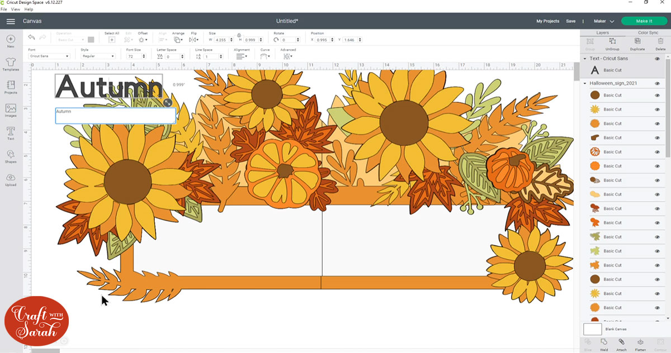Open the Shapes tool
The height and width of the screenshot is (353, 671).
[x=11, y=155]
